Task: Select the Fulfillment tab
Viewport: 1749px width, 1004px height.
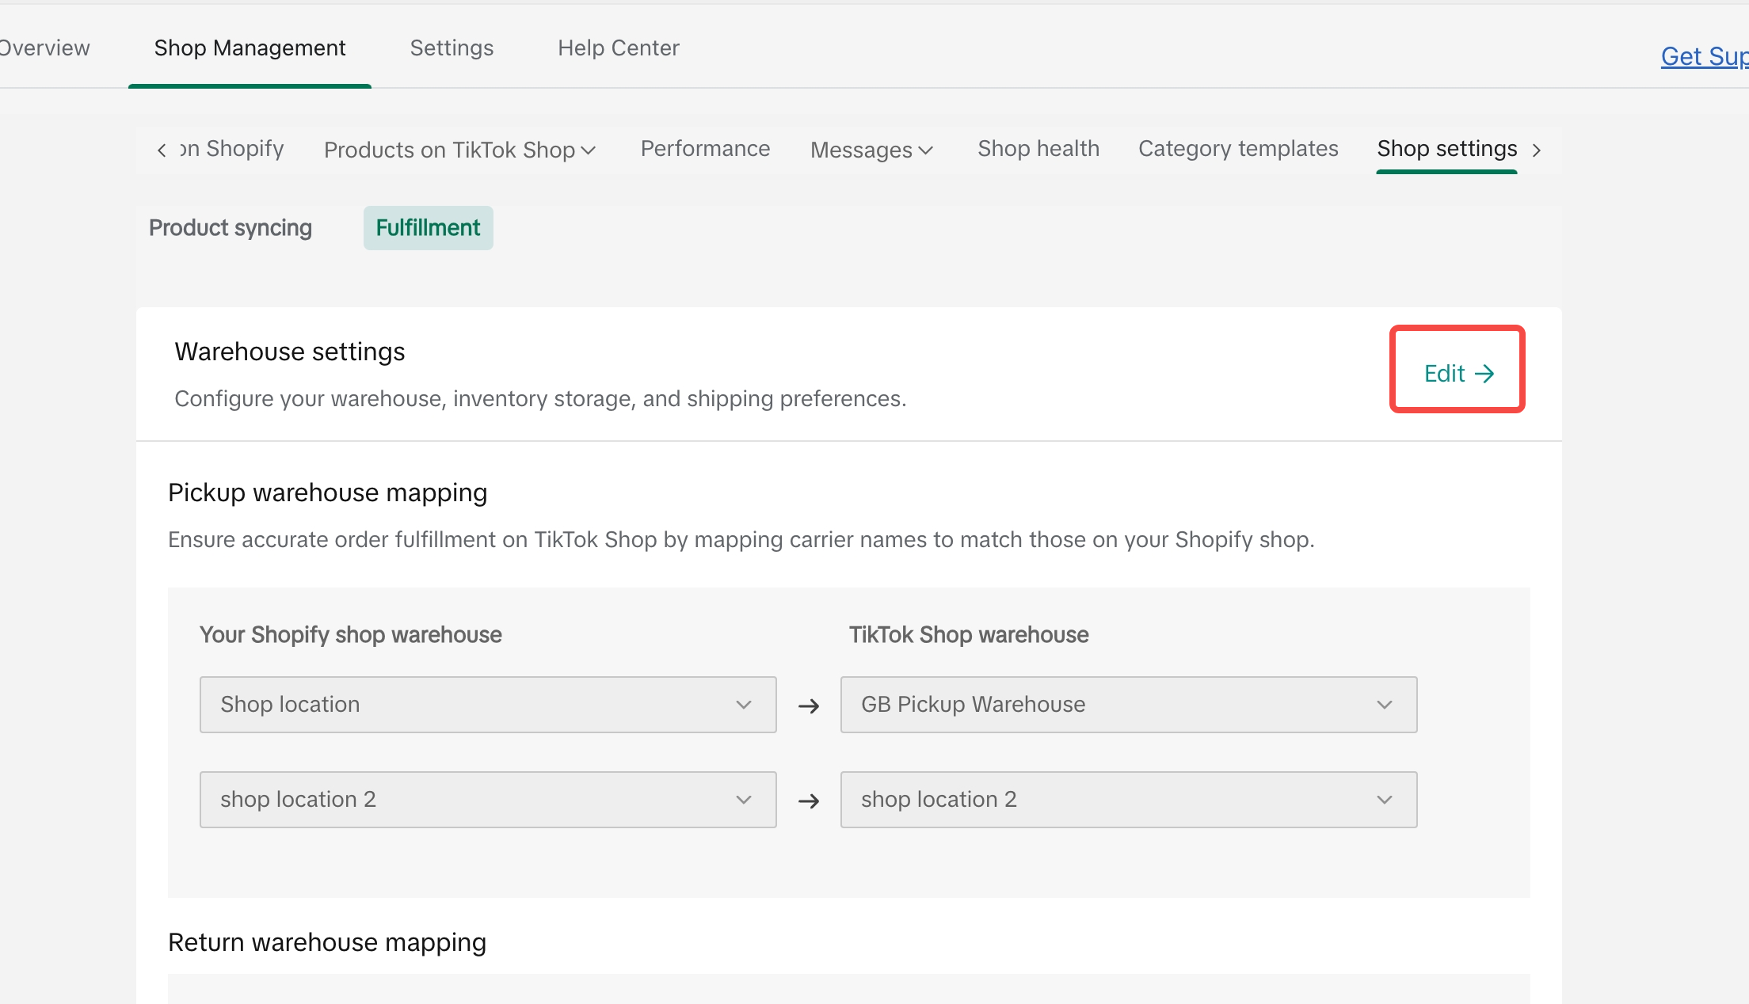Action: [428, 228]
